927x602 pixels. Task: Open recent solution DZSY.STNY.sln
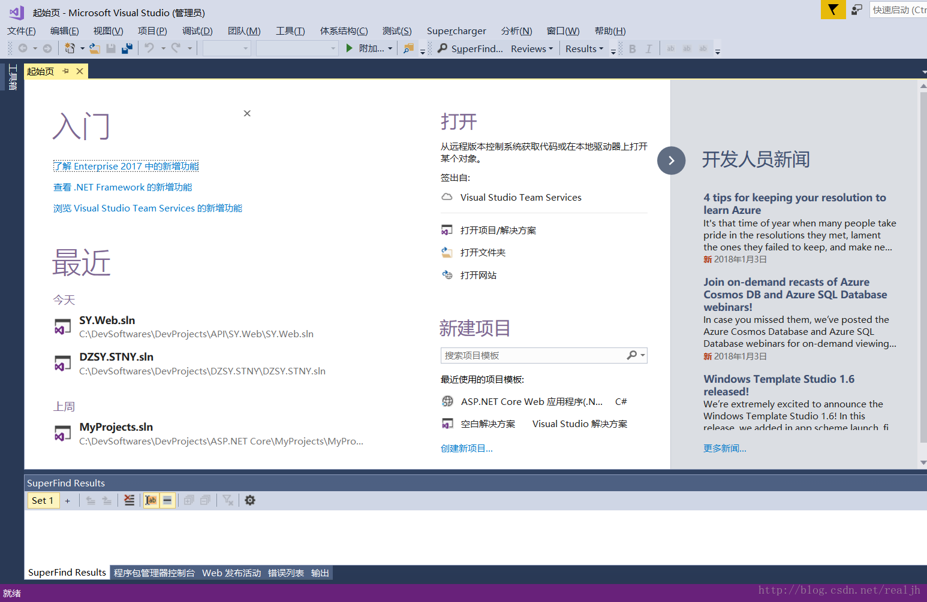click(190, 364)
